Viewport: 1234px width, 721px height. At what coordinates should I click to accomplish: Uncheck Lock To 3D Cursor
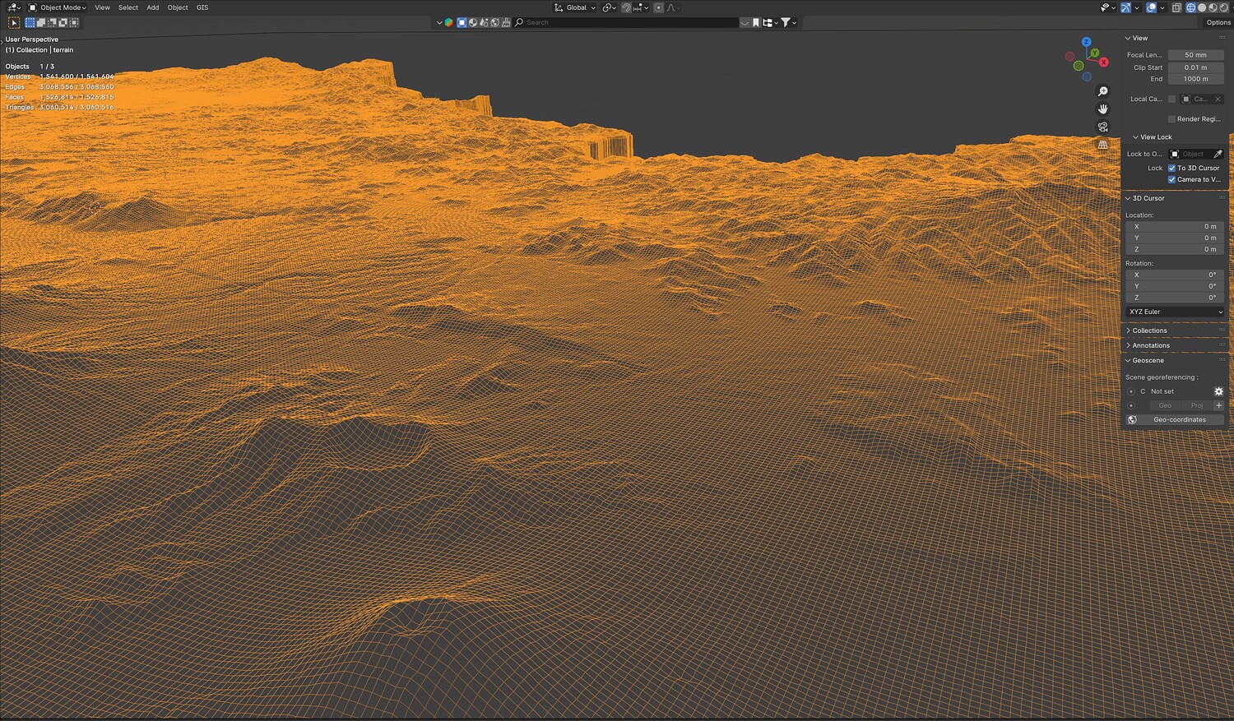[x=1171, y=168]
